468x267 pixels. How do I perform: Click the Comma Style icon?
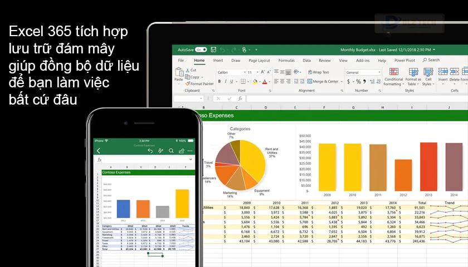click(365, 81)
